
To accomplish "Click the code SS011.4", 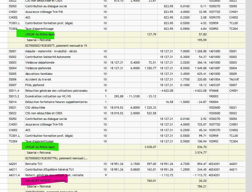I will (x=14, y=91).
